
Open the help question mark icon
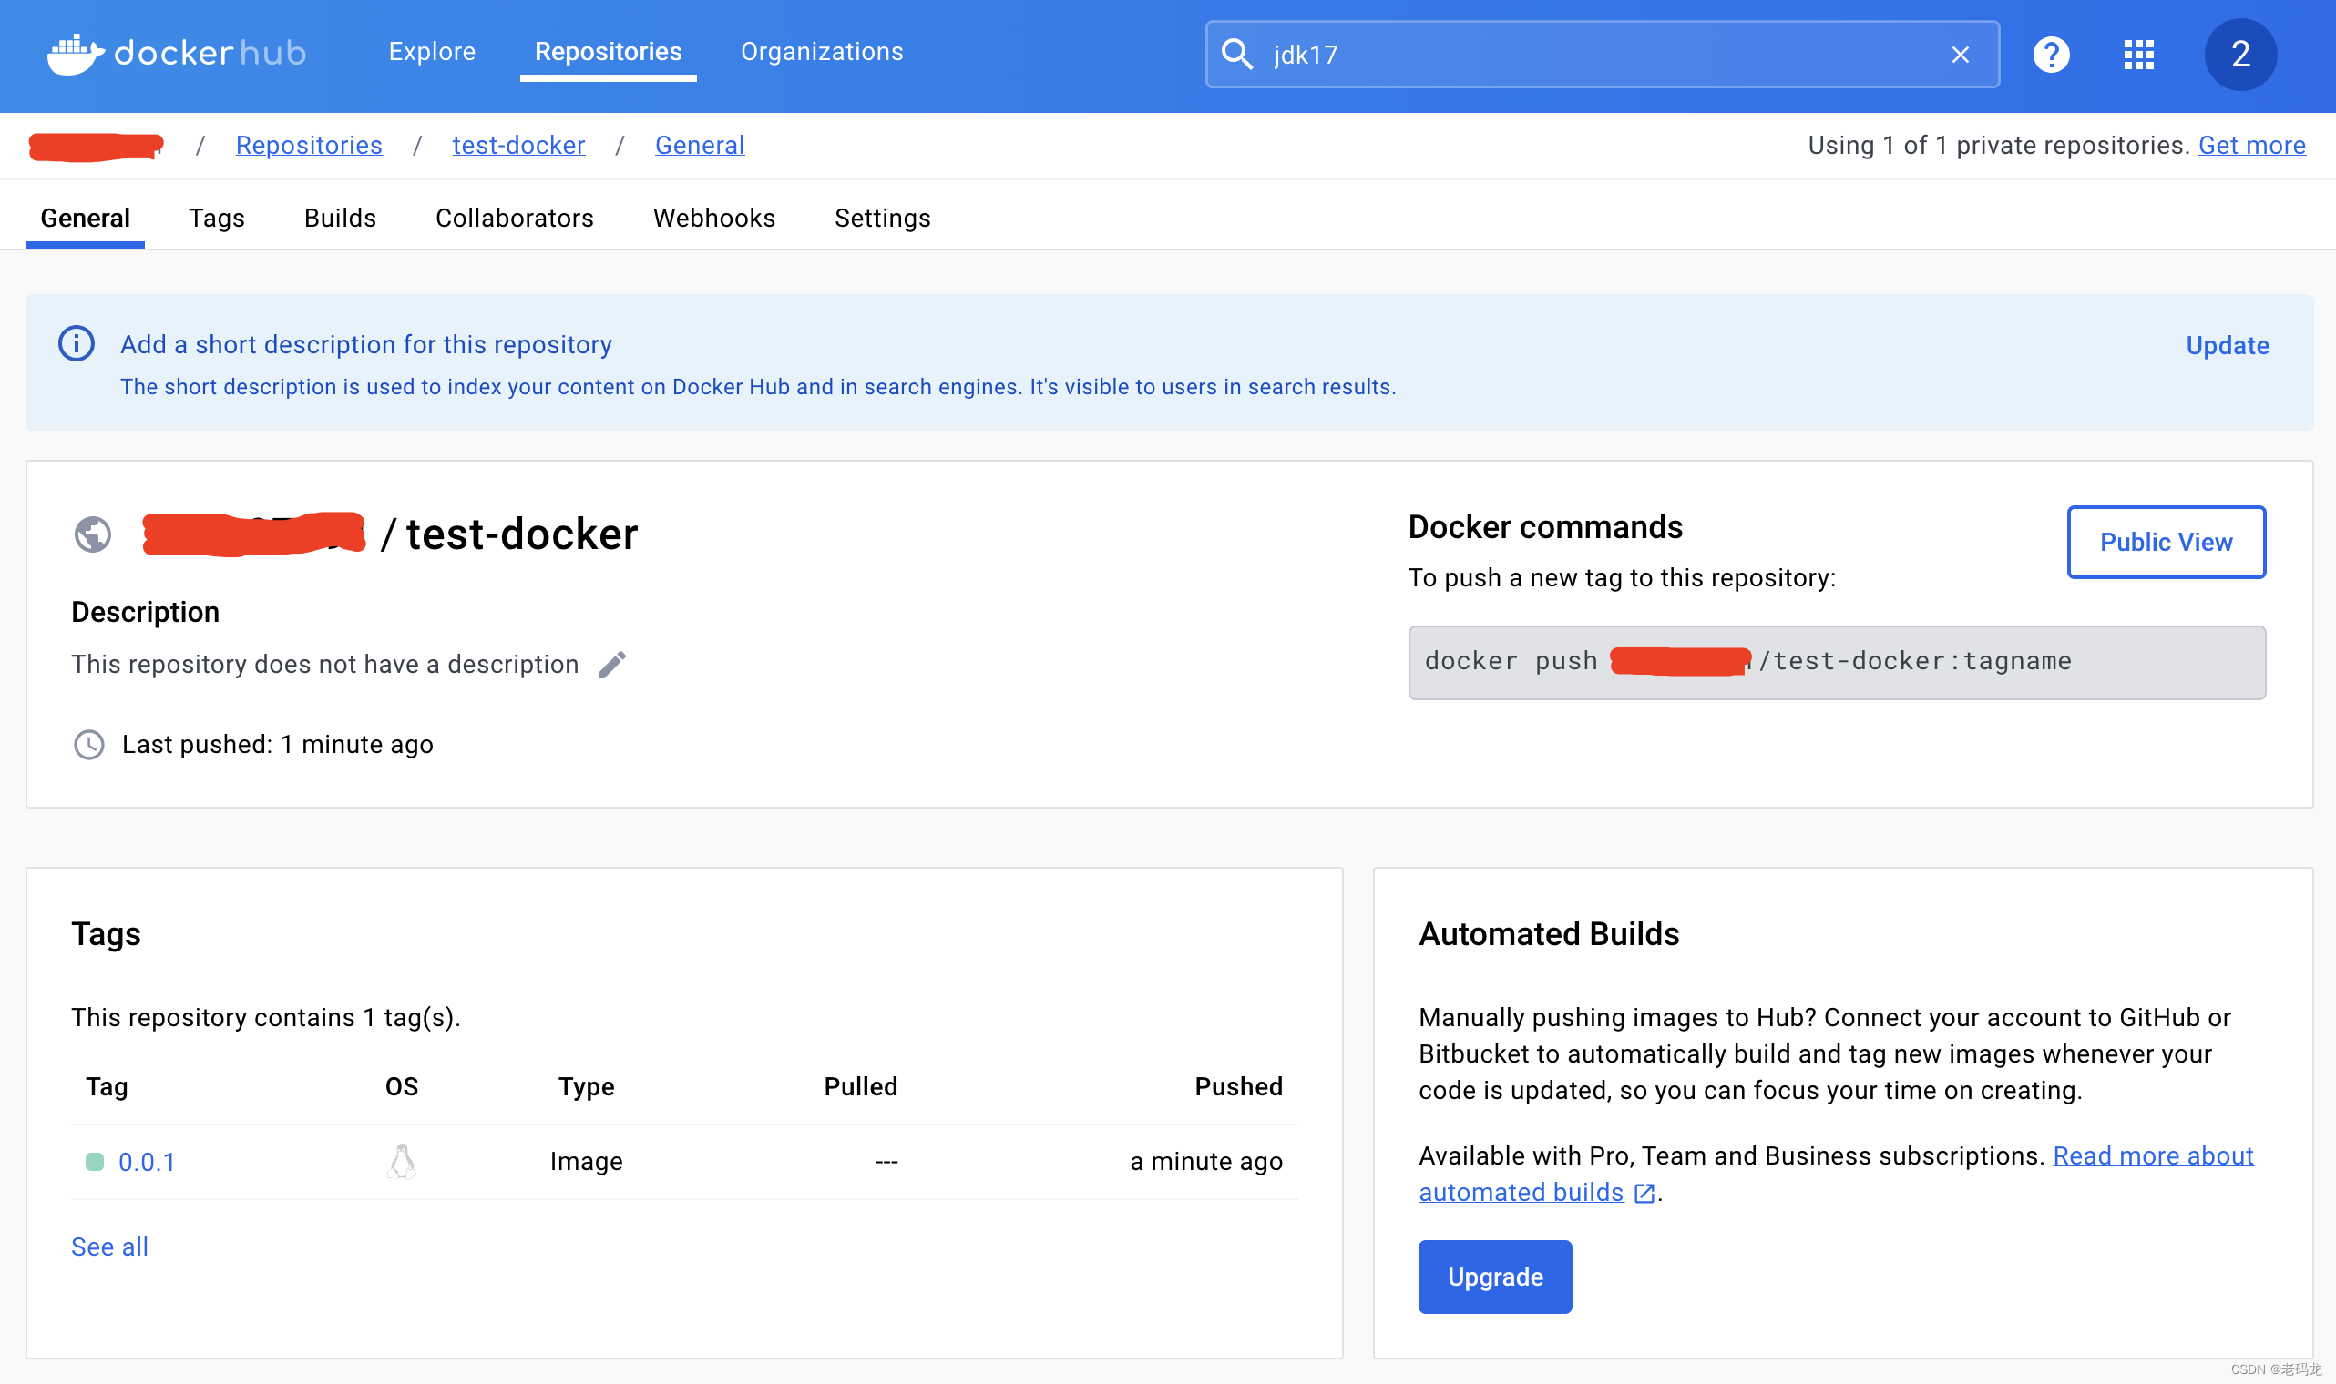[x=2051, y=54]
